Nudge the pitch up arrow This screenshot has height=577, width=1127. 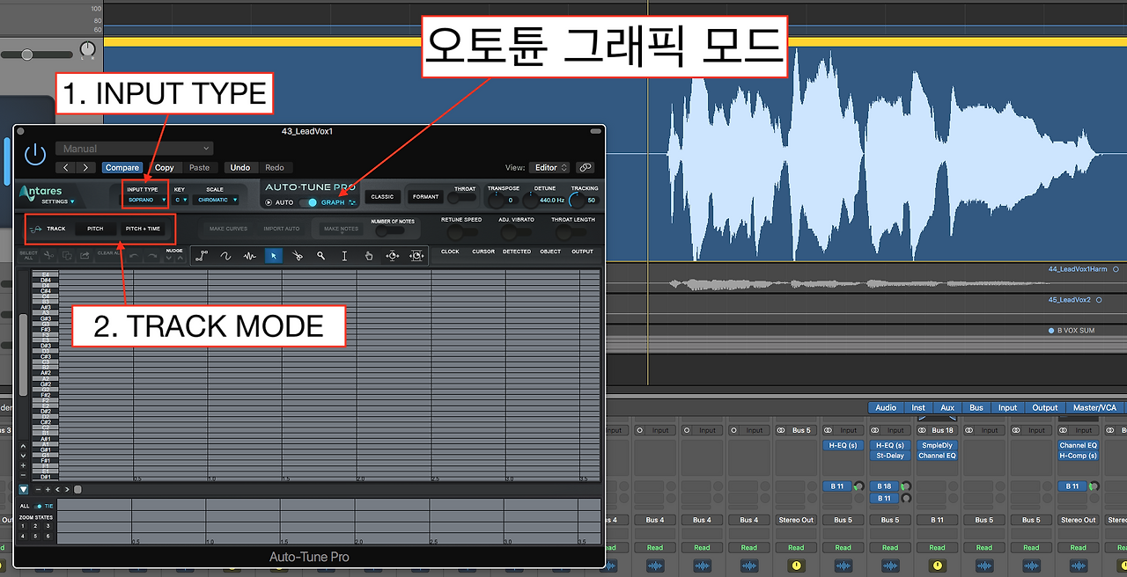coord(180,259)
